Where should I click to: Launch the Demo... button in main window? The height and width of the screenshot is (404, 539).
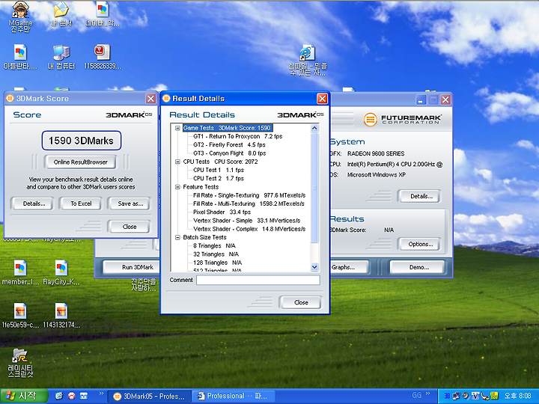[417, 267]
